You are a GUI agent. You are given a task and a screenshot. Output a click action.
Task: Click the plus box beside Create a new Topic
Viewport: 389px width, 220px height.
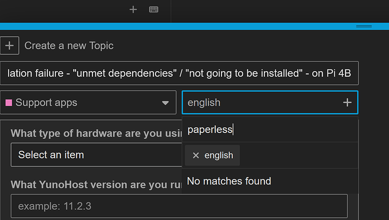(10, 46)
